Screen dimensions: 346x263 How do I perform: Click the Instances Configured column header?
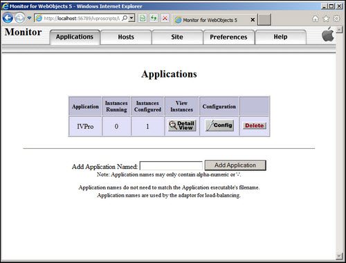point(147,107)
